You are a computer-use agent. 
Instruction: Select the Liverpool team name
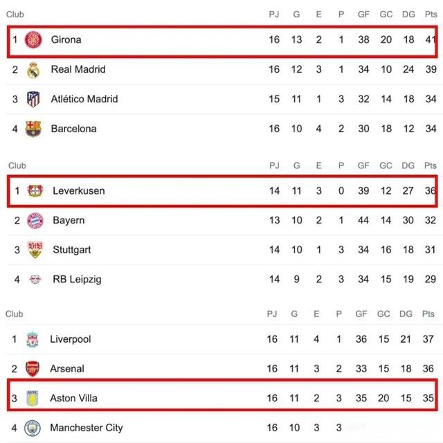click(x=71, y=339)
